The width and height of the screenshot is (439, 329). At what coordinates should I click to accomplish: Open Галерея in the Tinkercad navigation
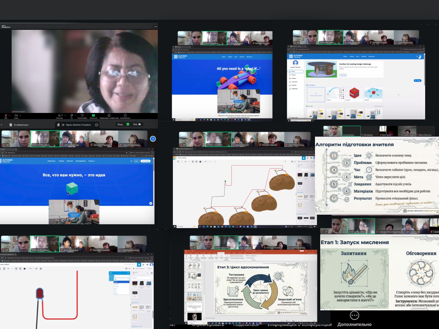61,161
